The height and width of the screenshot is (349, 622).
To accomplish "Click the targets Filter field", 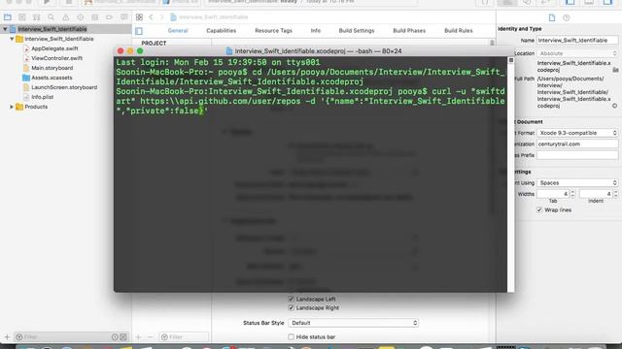I will coord(184,337).
